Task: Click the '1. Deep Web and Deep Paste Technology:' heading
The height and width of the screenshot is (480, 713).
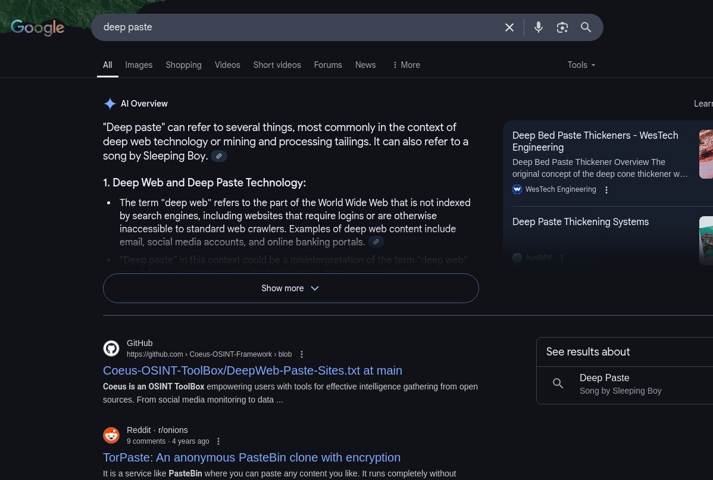Action: coord(205,183)
